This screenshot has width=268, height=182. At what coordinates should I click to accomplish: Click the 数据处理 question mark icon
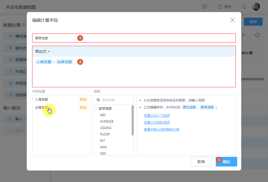point(24,25)
